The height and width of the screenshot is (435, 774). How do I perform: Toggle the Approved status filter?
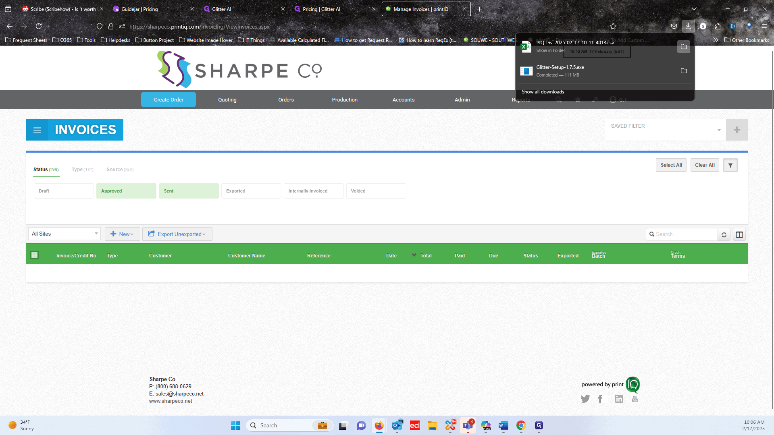[126, 191]
